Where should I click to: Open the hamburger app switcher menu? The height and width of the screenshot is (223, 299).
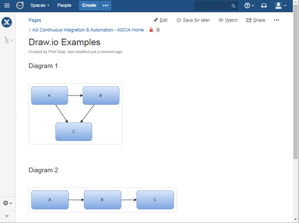(7, 5)
